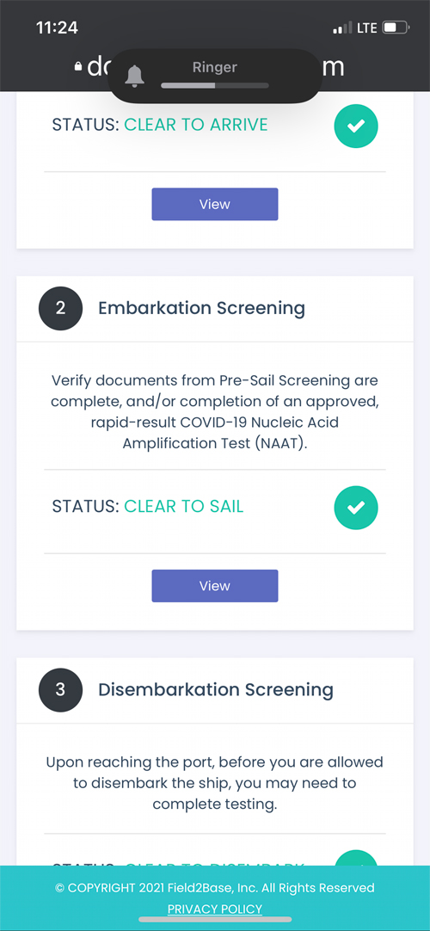Viewport: 430px width, 931px height.
Task: Tap the Embarkation Screening heading
Action: pyautogui.click(x=201, y=308)
